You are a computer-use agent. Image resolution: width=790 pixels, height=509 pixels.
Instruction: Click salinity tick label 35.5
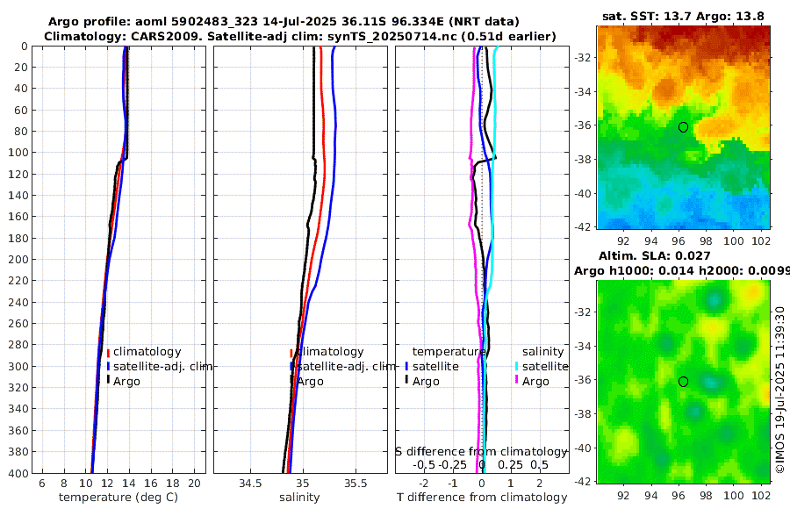(x=355, y=484)
